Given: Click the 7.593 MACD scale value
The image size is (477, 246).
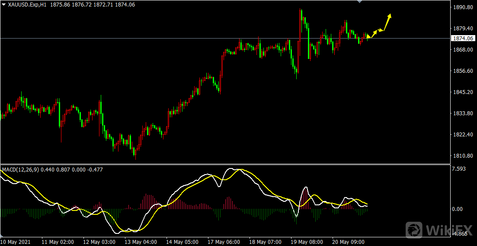Looking at the screenshot, I should 459,169.
